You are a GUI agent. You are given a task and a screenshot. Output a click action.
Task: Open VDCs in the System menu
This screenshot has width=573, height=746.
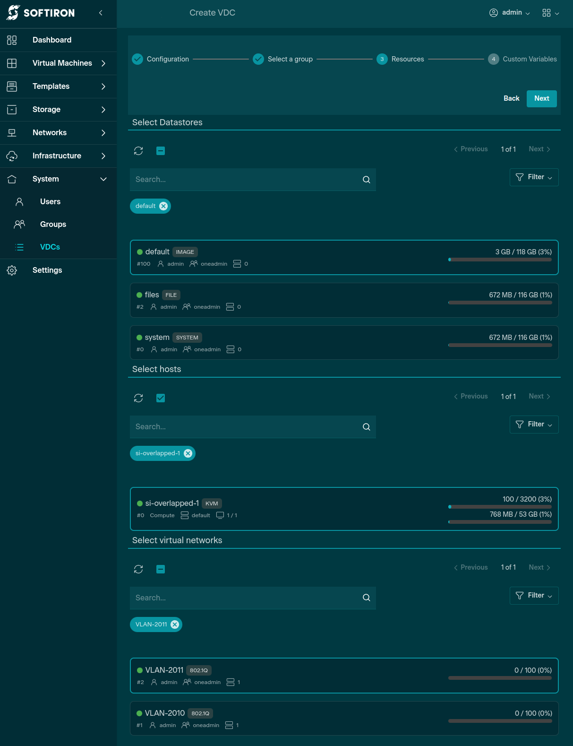click(x=50, y=247)
